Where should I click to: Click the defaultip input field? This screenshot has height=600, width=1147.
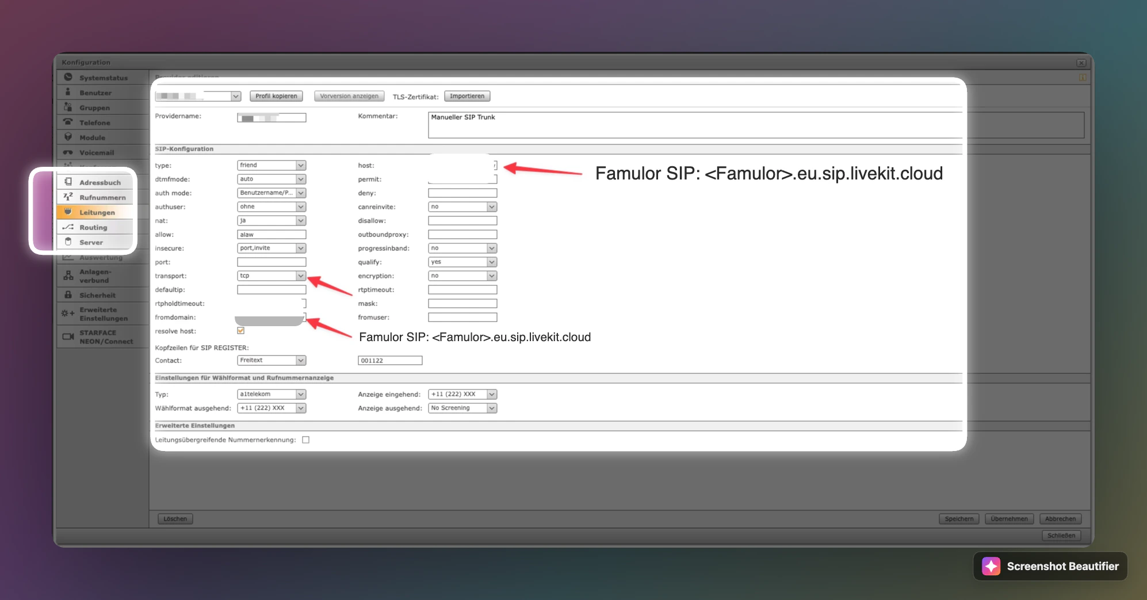point(272,289)
